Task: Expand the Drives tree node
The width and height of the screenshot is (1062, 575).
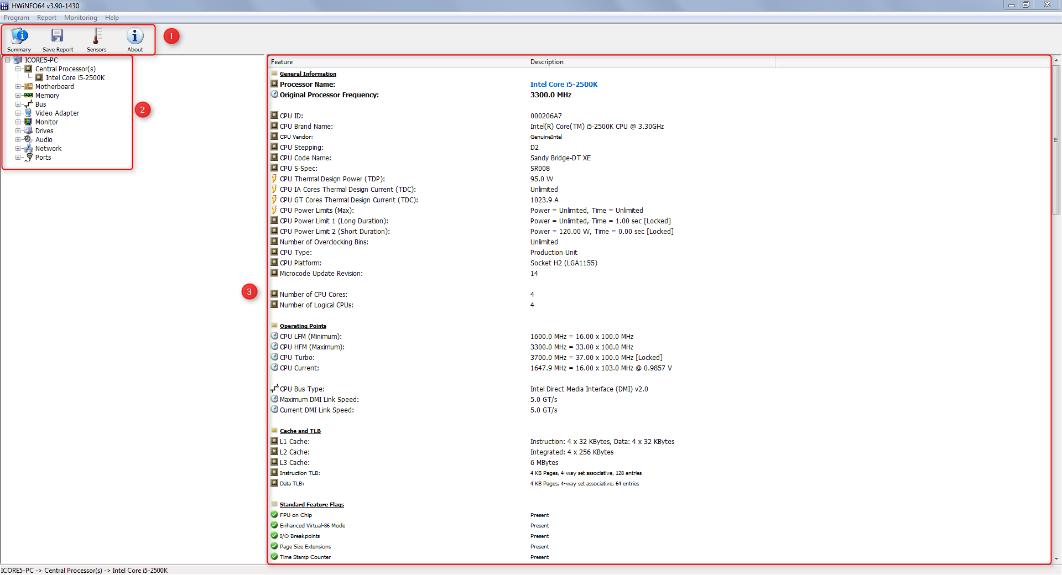Action: (x=18, y=131)
